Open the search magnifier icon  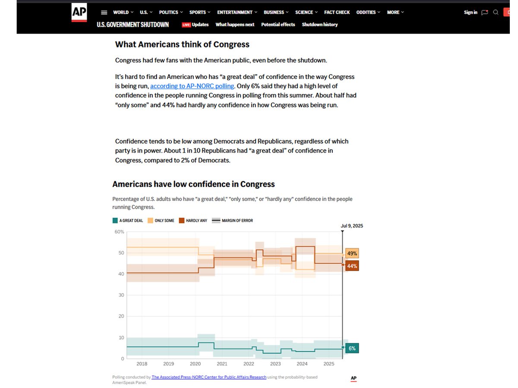(x=496, y=12)
